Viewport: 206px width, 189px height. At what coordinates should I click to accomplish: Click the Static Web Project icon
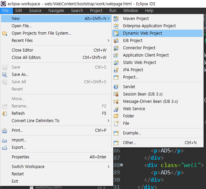point(116,63)
